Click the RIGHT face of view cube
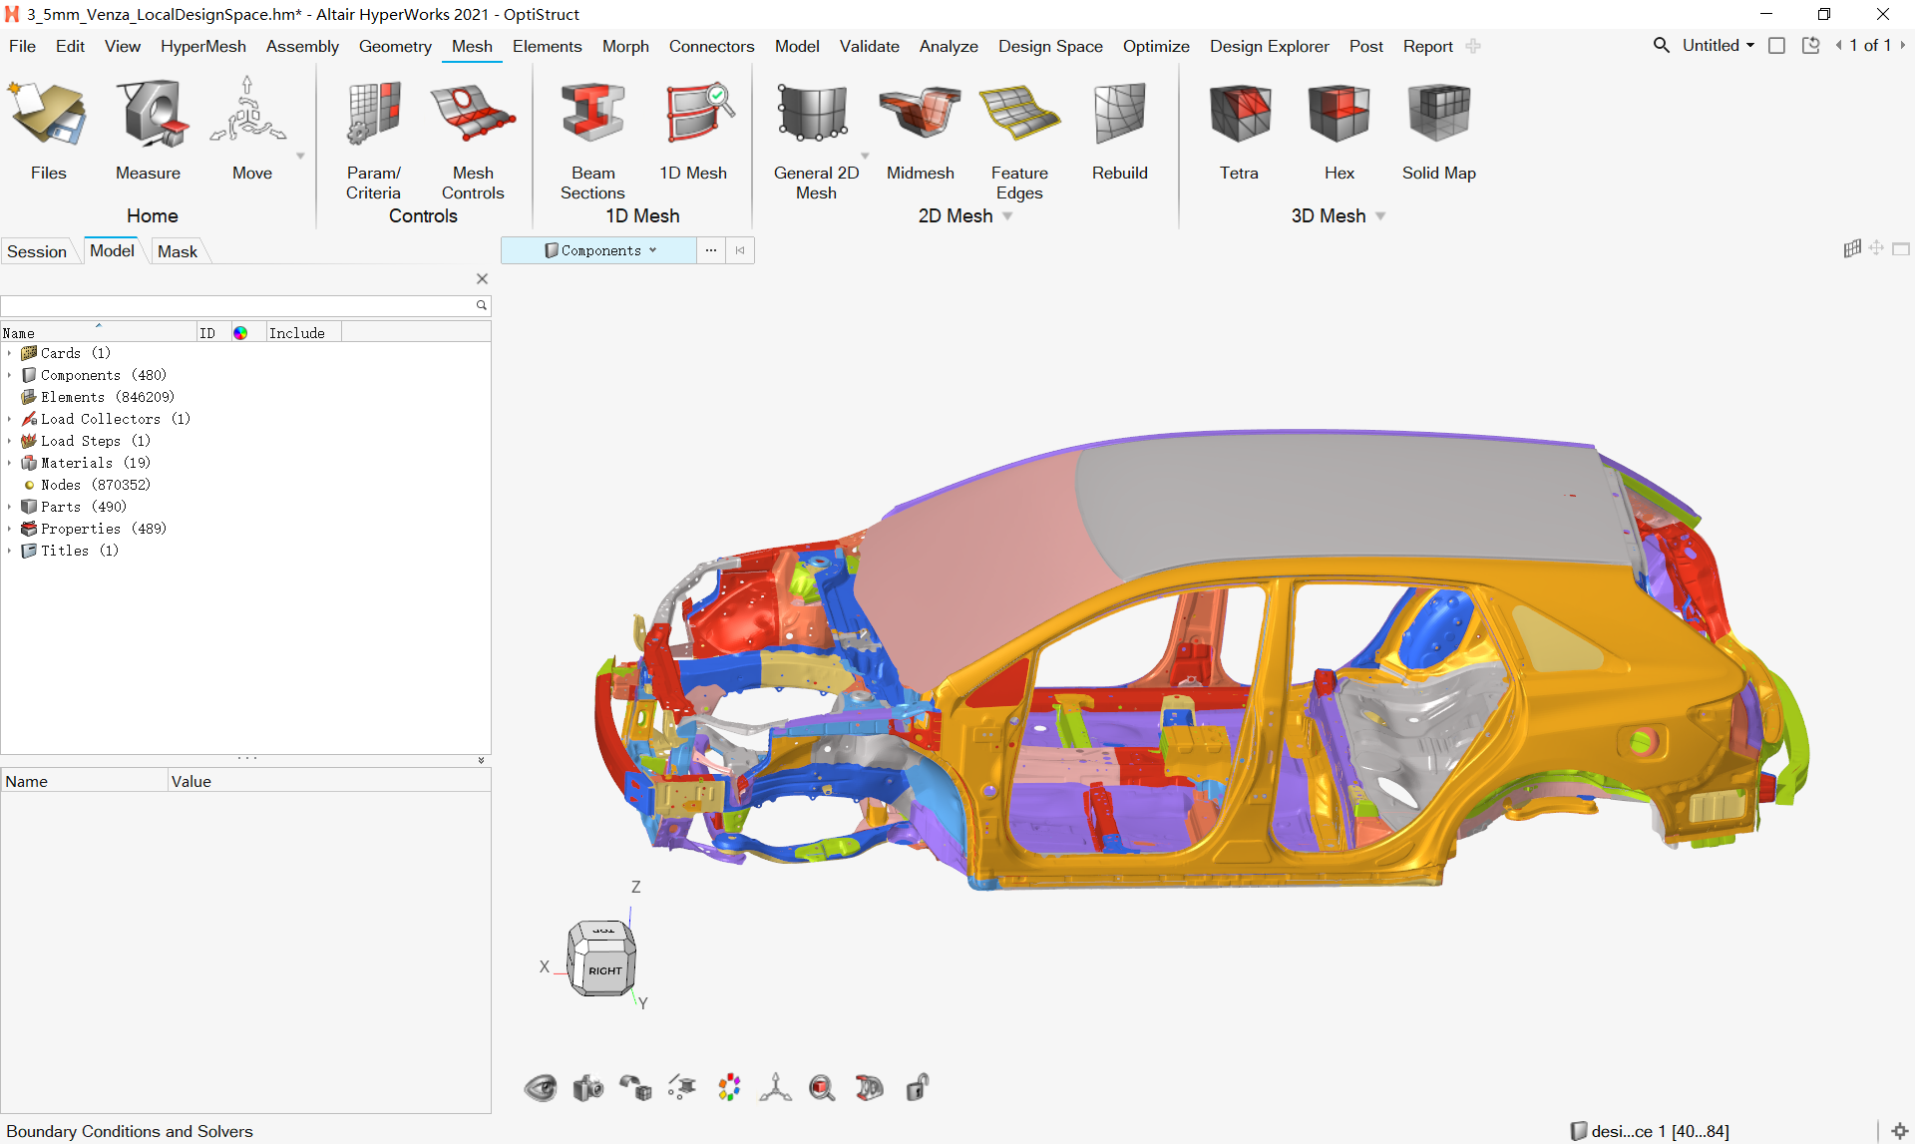Viewport: 1915px width, 1144px height. (x=604, y=970)
